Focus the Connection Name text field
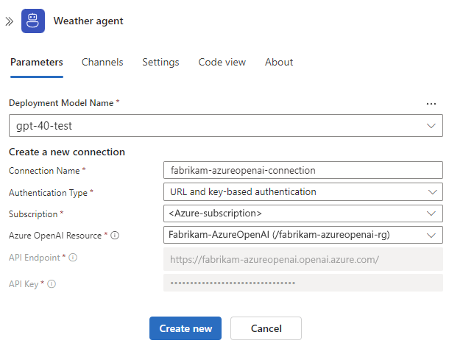Viewport: 449px width, 346px height. click(x=303, y=170)
